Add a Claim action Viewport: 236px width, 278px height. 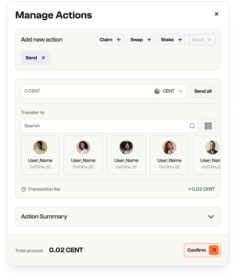point(110,40)
